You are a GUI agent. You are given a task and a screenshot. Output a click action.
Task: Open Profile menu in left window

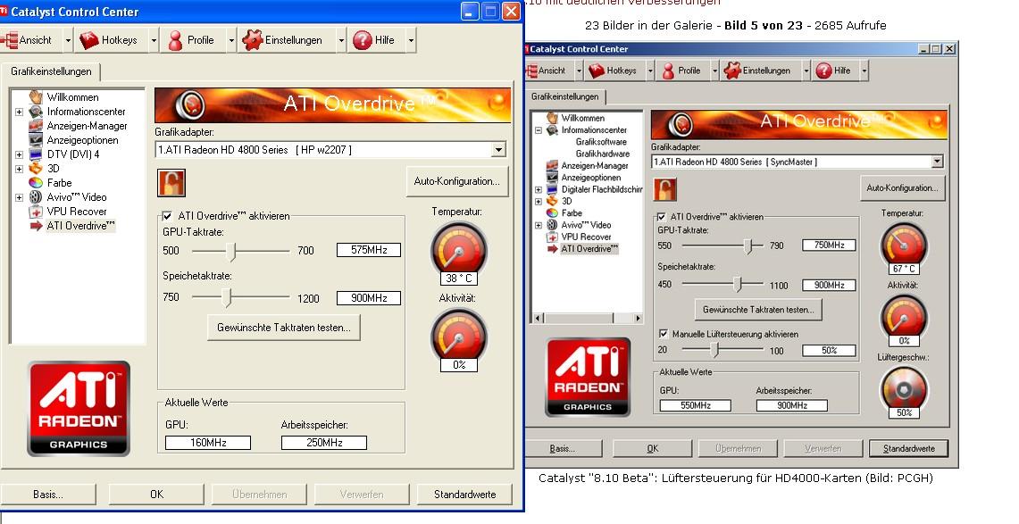tap(192, 40)
